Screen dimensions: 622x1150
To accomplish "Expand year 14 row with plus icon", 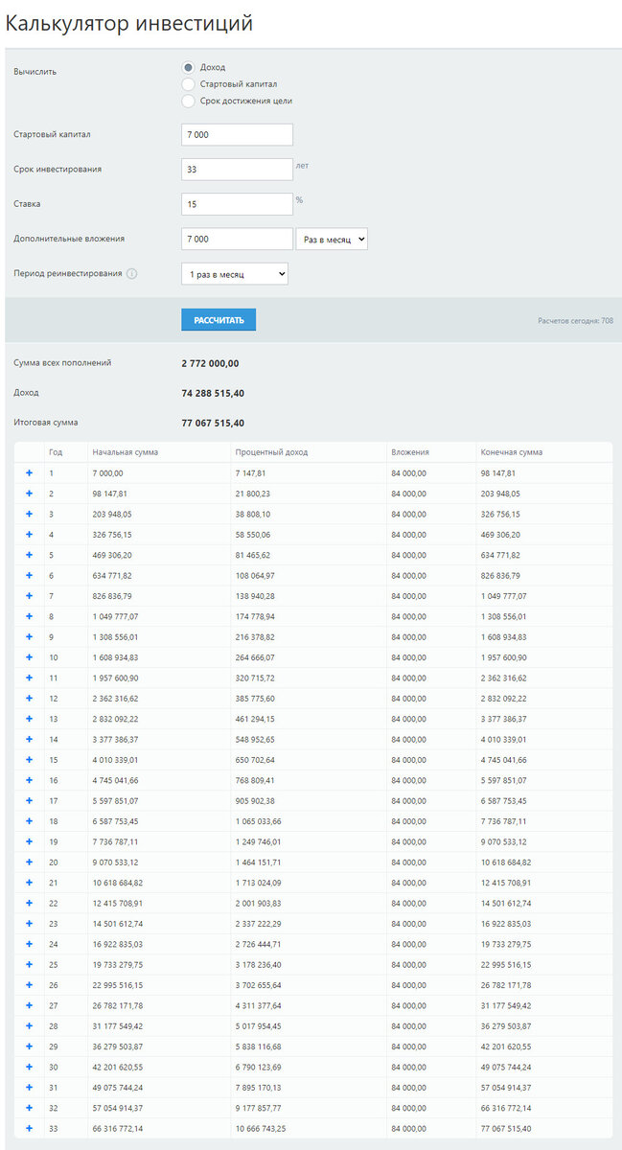I will click(x=29, y=739).
